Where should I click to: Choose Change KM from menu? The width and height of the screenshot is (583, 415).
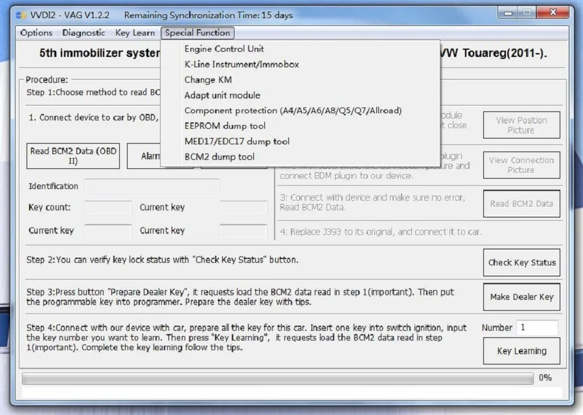208,80
